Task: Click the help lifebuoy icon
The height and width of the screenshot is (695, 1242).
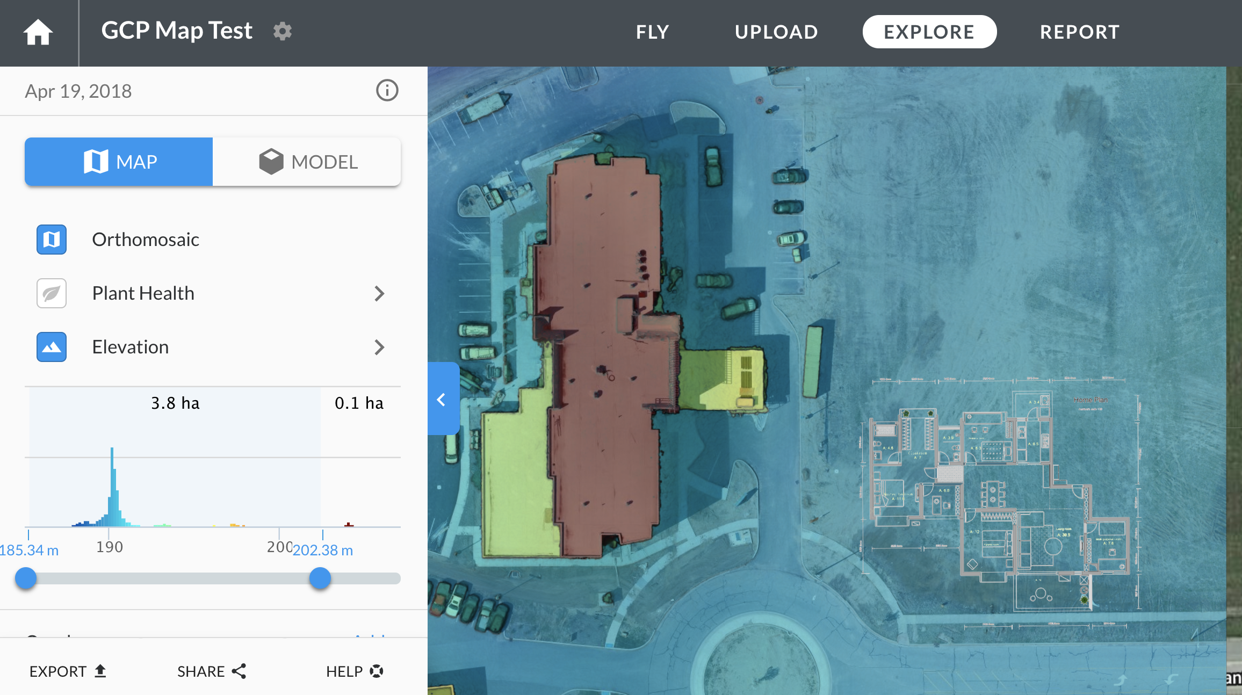Action: 377,671
